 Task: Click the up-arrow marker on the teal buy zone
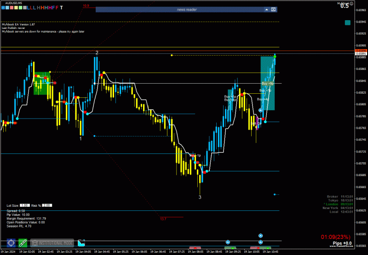[260, 110]
